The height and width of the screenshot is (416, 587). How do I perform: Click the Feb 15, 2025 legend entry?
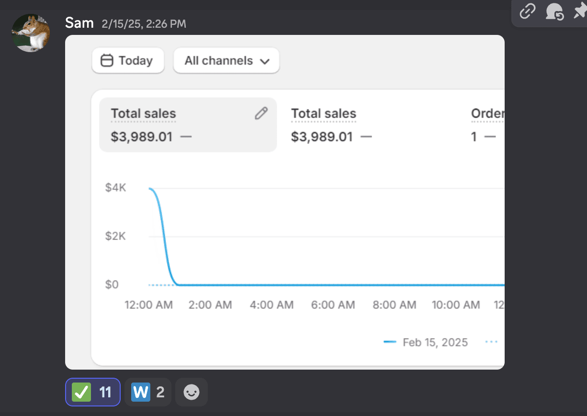[x=426, y=342]
